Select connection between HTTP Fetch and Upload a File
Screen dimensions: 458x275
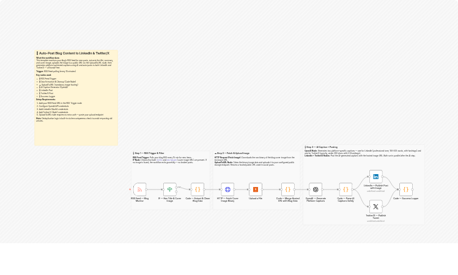pos(242,189)
